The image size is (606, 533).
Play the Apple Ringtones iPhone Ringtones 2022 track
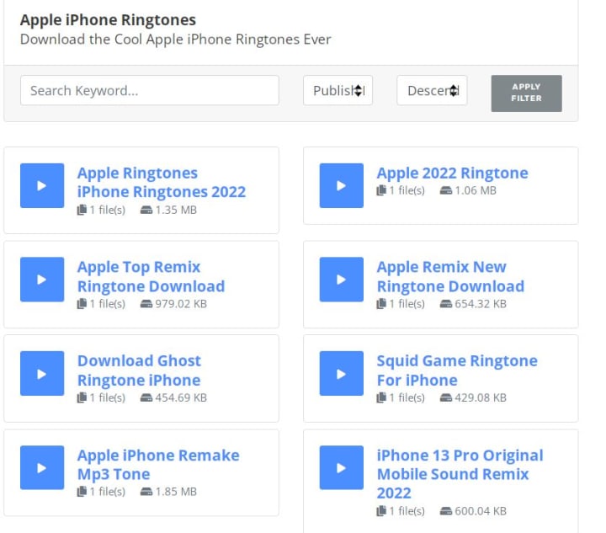(42, 185)
